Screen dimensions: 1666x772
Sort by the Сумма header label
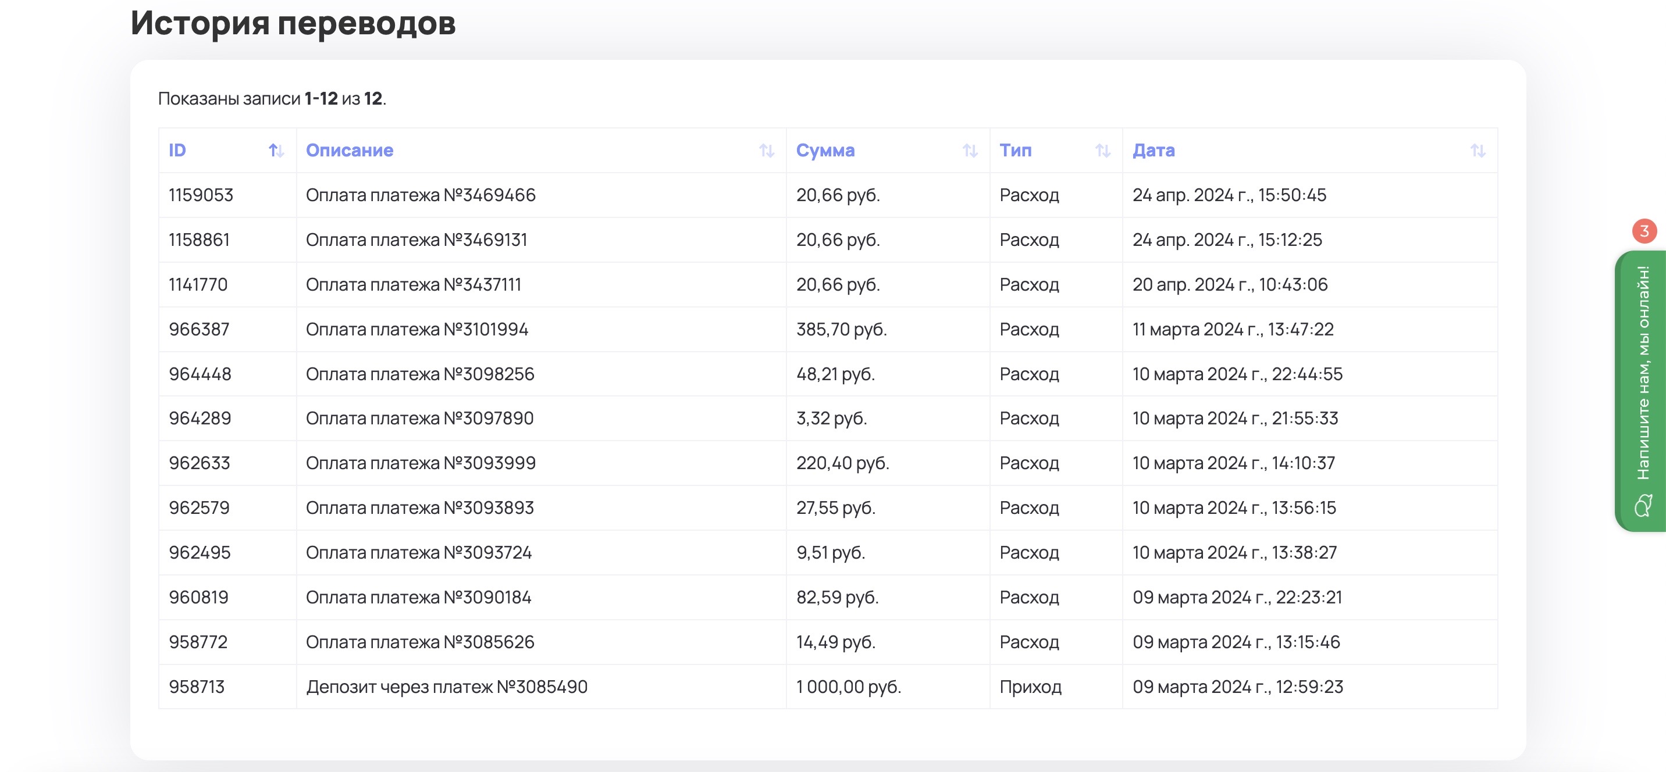coord(825,151)
